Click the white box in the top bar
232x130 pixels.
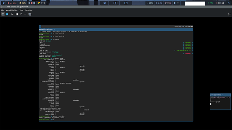point(195,3)
